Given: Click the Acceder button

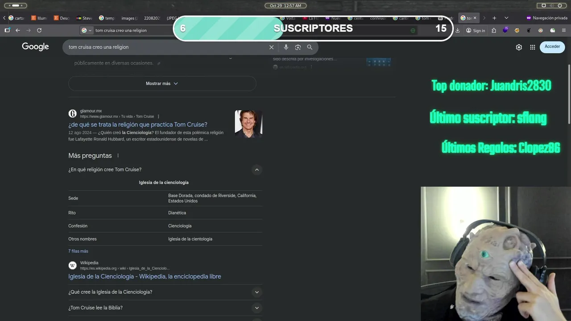Looking at the screenshot, I should click(552, 47).
